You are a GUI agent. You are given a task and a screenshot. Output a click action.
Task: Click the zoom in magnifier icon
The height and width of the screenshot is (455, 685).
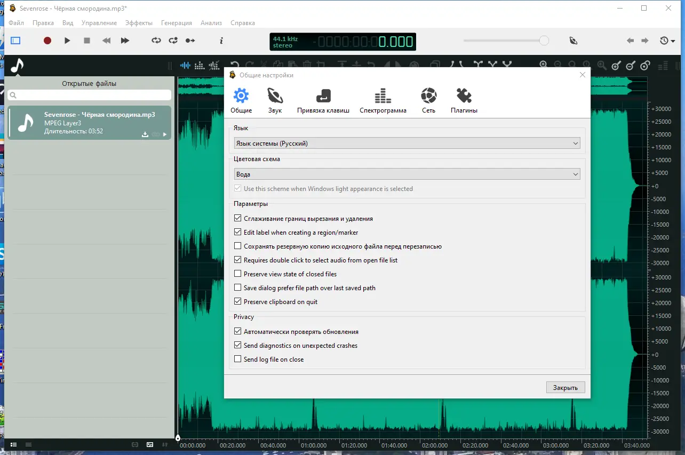coord(544,65)
